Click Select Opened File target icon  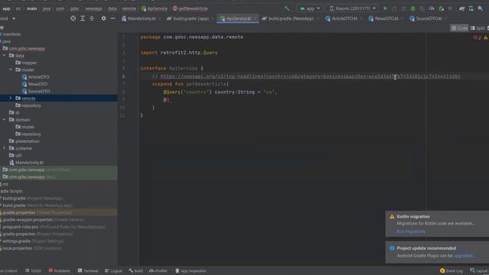tap(73, 18)
